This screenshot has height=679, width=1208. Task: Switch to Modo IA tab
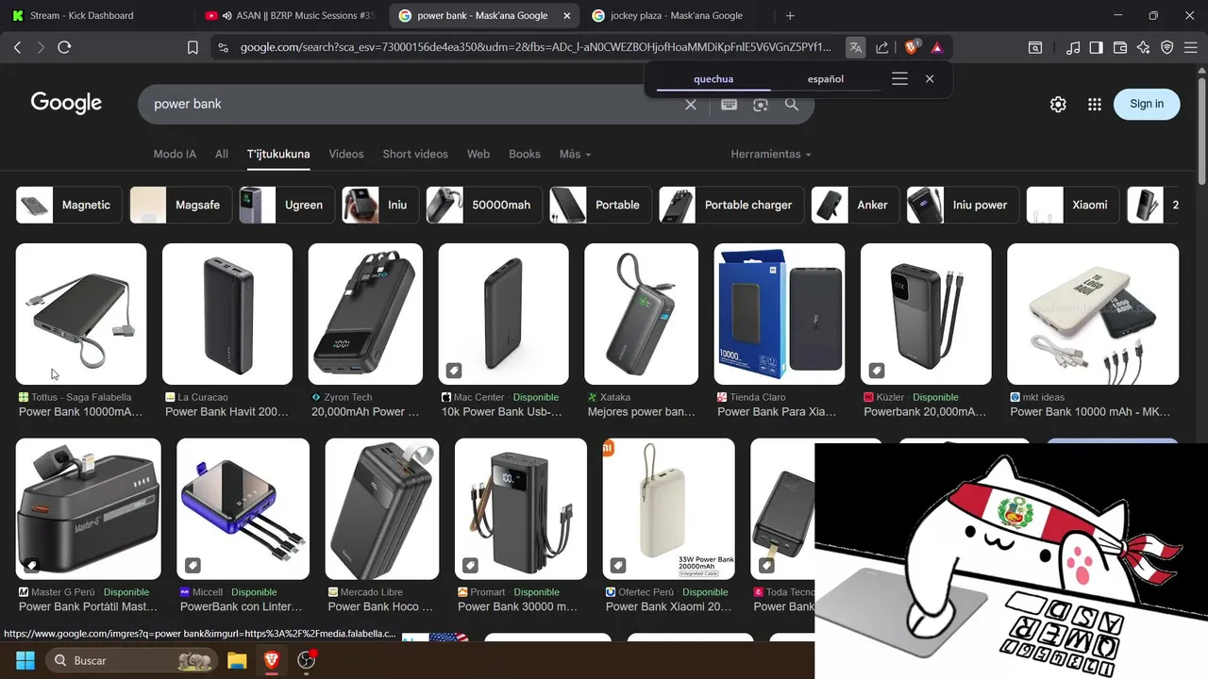175,154
